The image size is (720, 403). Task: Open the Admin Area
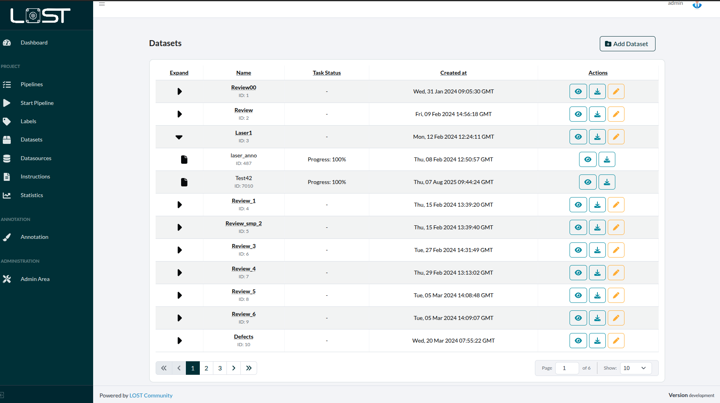click(x=35, y=279)
